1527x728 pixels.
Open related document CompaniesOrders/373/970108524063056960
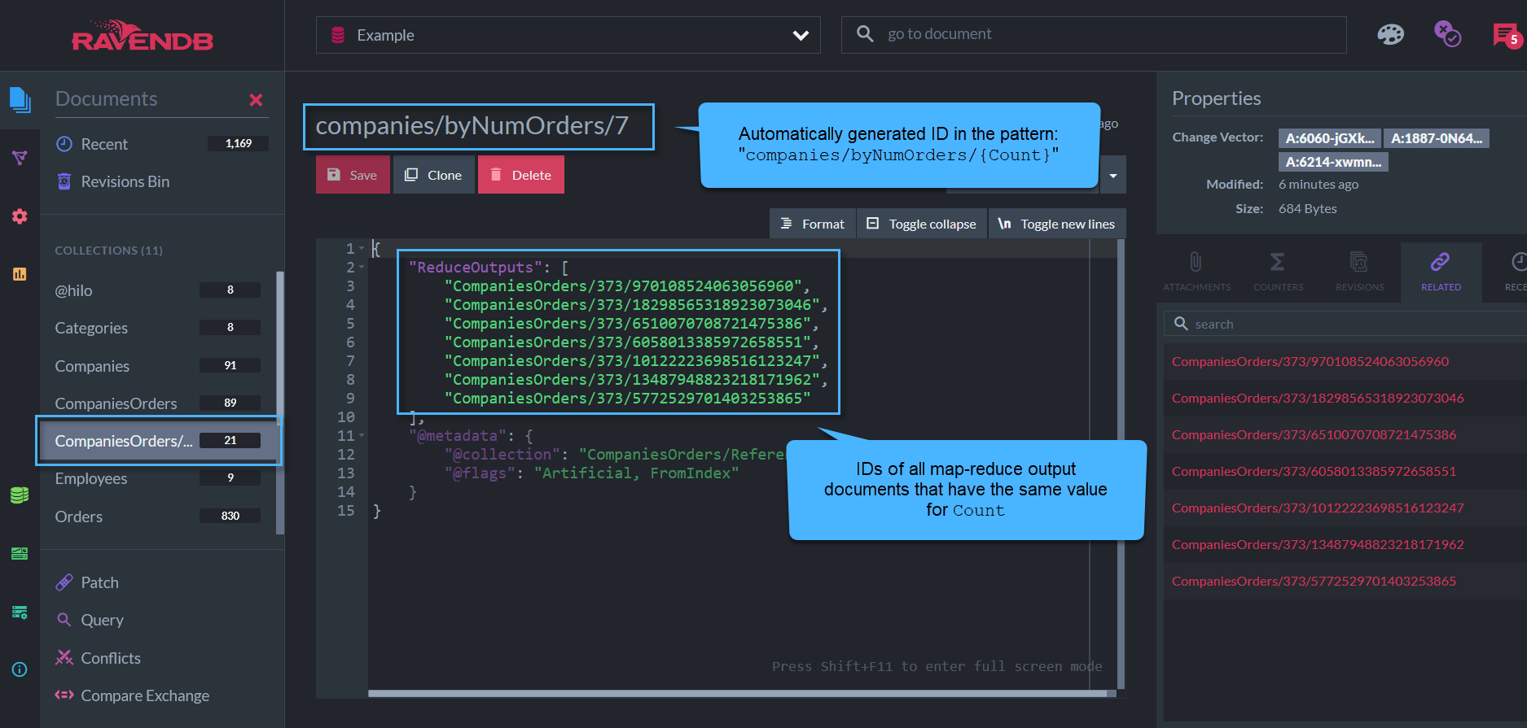coord(1310,362)
